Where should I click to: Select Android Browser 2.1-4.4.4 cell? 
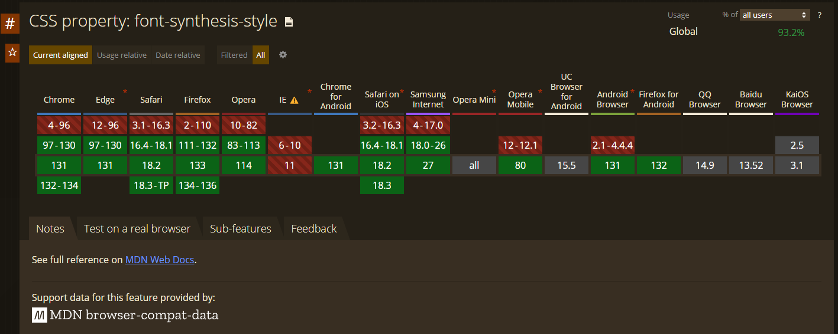pos(613,145)
